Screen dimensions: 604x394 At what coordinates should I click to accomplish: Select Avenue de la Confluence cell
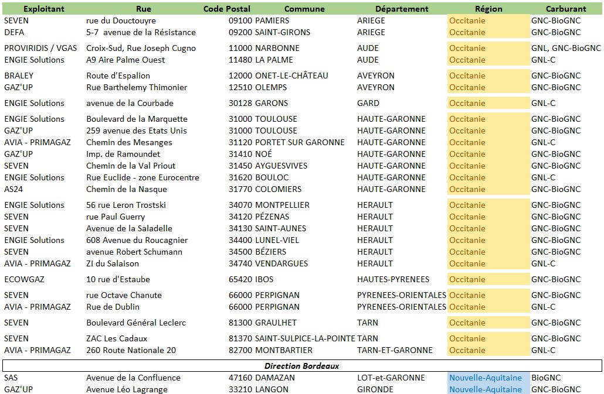point(133,378)
